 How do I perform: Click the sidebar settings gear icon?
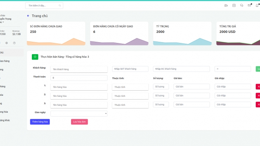[x=7, y=43]
